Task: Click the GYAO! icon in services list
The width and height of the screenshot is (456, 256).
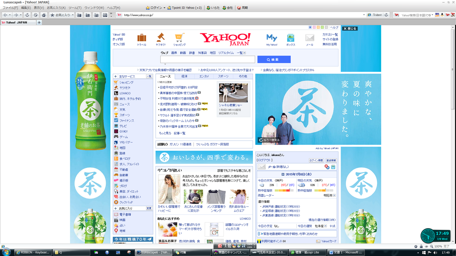Action: (x=116, y=131)
